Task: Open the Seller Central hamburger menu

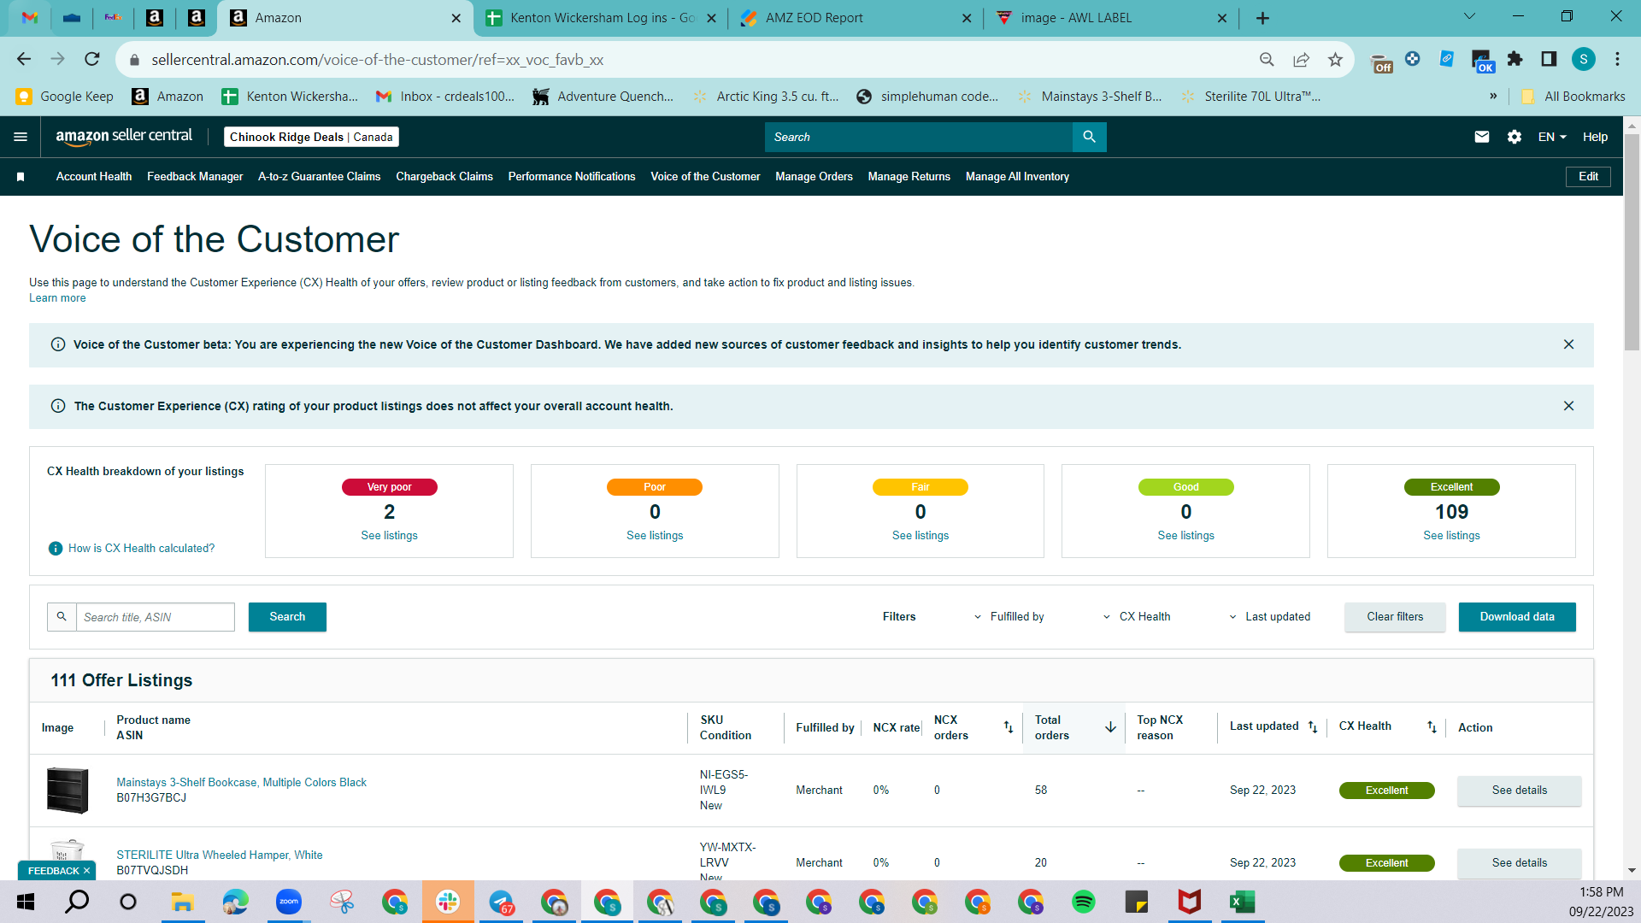Action: pyautogui.click(x=21, y=137)
